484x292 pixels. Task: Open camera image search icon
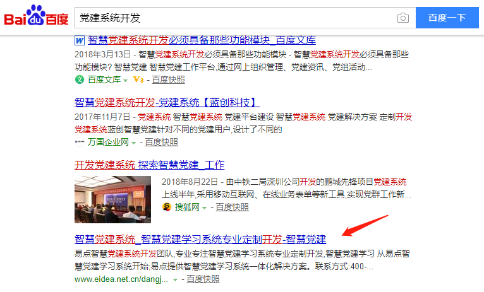tap(403, 18)
